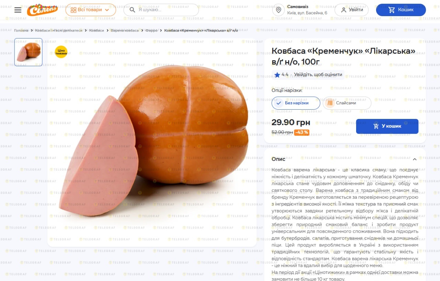
Task: Select the Без нарізки option
Action: [296, 103]
